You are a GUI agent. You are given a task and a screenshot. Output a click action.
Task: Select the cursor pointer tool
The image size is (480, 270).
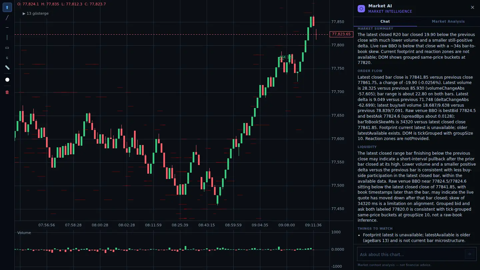coord(7,7)
